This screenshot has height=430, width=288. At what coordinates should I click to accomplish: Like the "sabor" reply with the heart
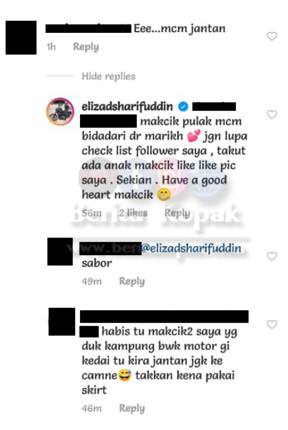[272, 256]
